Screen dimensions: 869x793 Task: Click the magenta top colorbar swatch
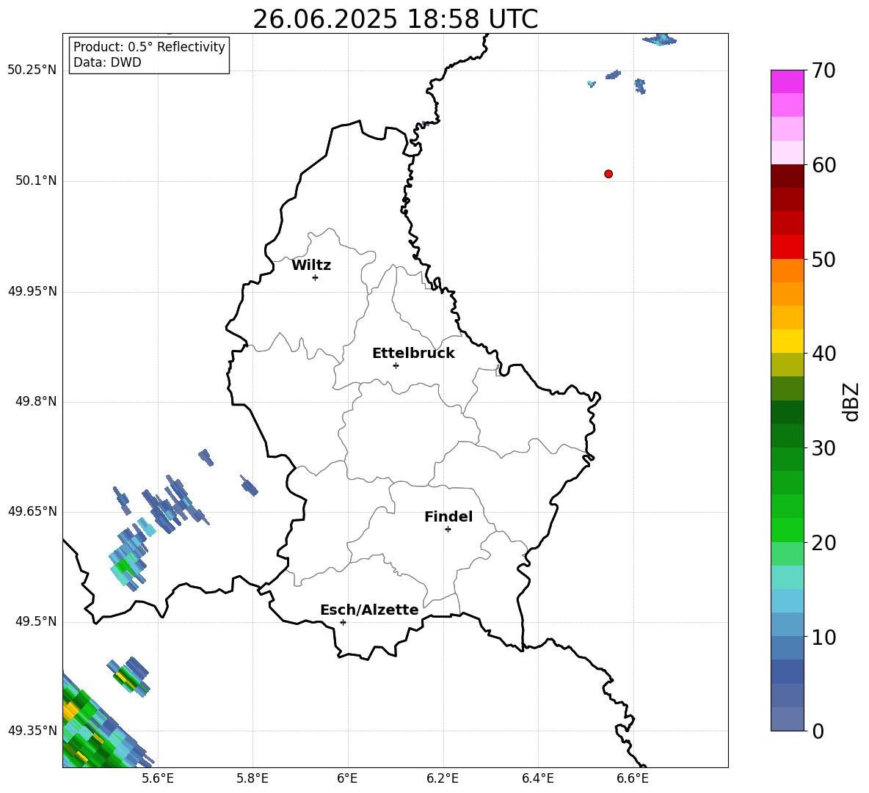pyautogui.click(x=788, y=82)
